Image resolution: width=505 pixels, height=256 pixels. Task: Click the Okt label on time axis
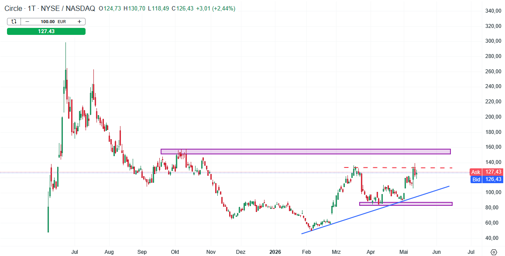(x=175, y=252)
